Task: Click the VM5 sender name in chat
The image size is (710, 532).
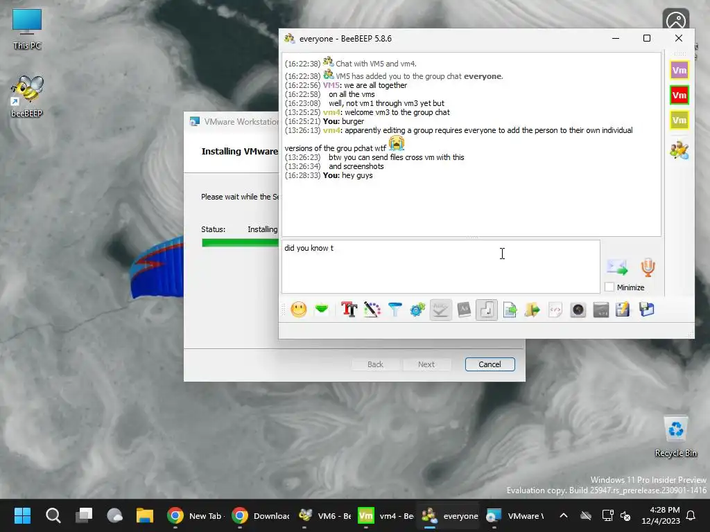Action: pos(331,85)
